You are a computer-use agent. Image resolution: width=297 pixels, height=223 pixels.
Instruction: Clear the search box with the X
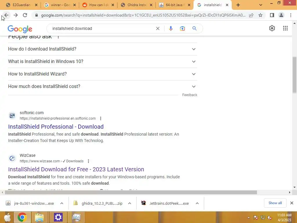pyautogui.click(x=157, y=28)
